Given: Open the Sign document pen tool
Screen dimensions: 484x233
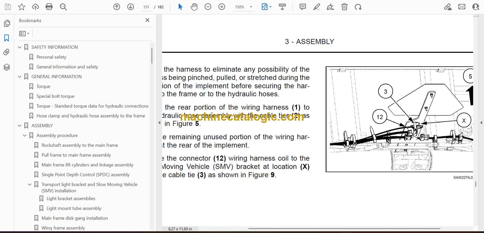Looking at the screenshot, I should point(330,7).
